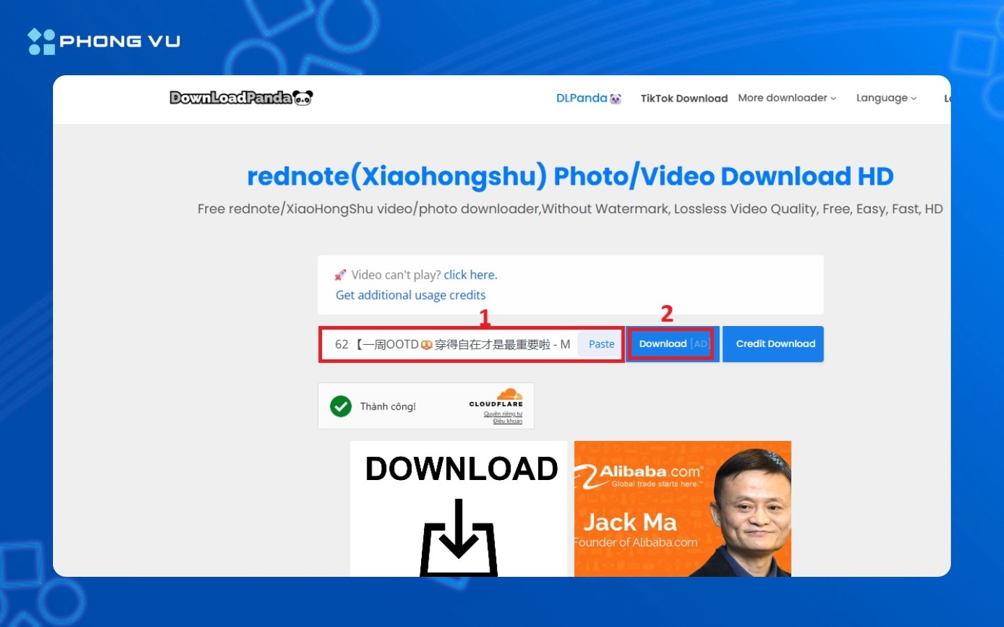Screen dimensions: 1004x627
Task: Select the TikTok Download menu item
Action: click(x=684, y=98)
